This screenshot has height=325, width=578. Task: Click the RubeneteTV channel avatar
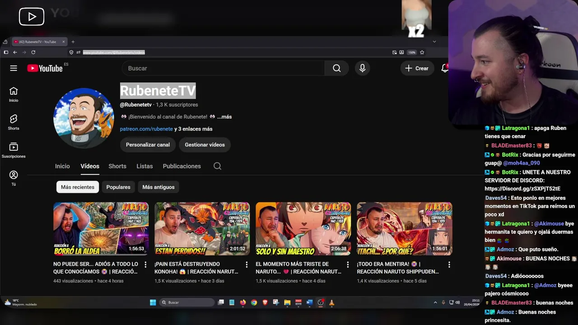(x=84, y=118)
